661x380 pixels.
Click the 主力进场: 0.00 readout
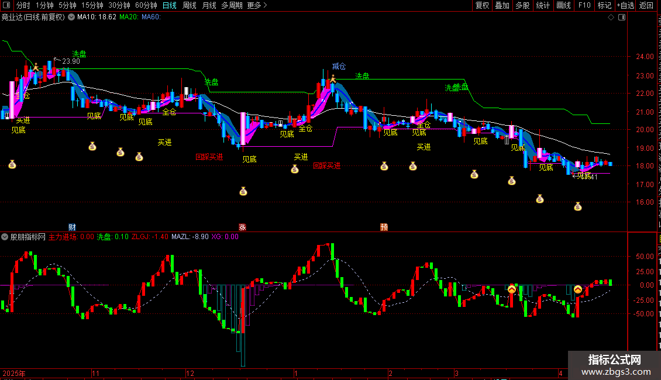coord(71,237)
